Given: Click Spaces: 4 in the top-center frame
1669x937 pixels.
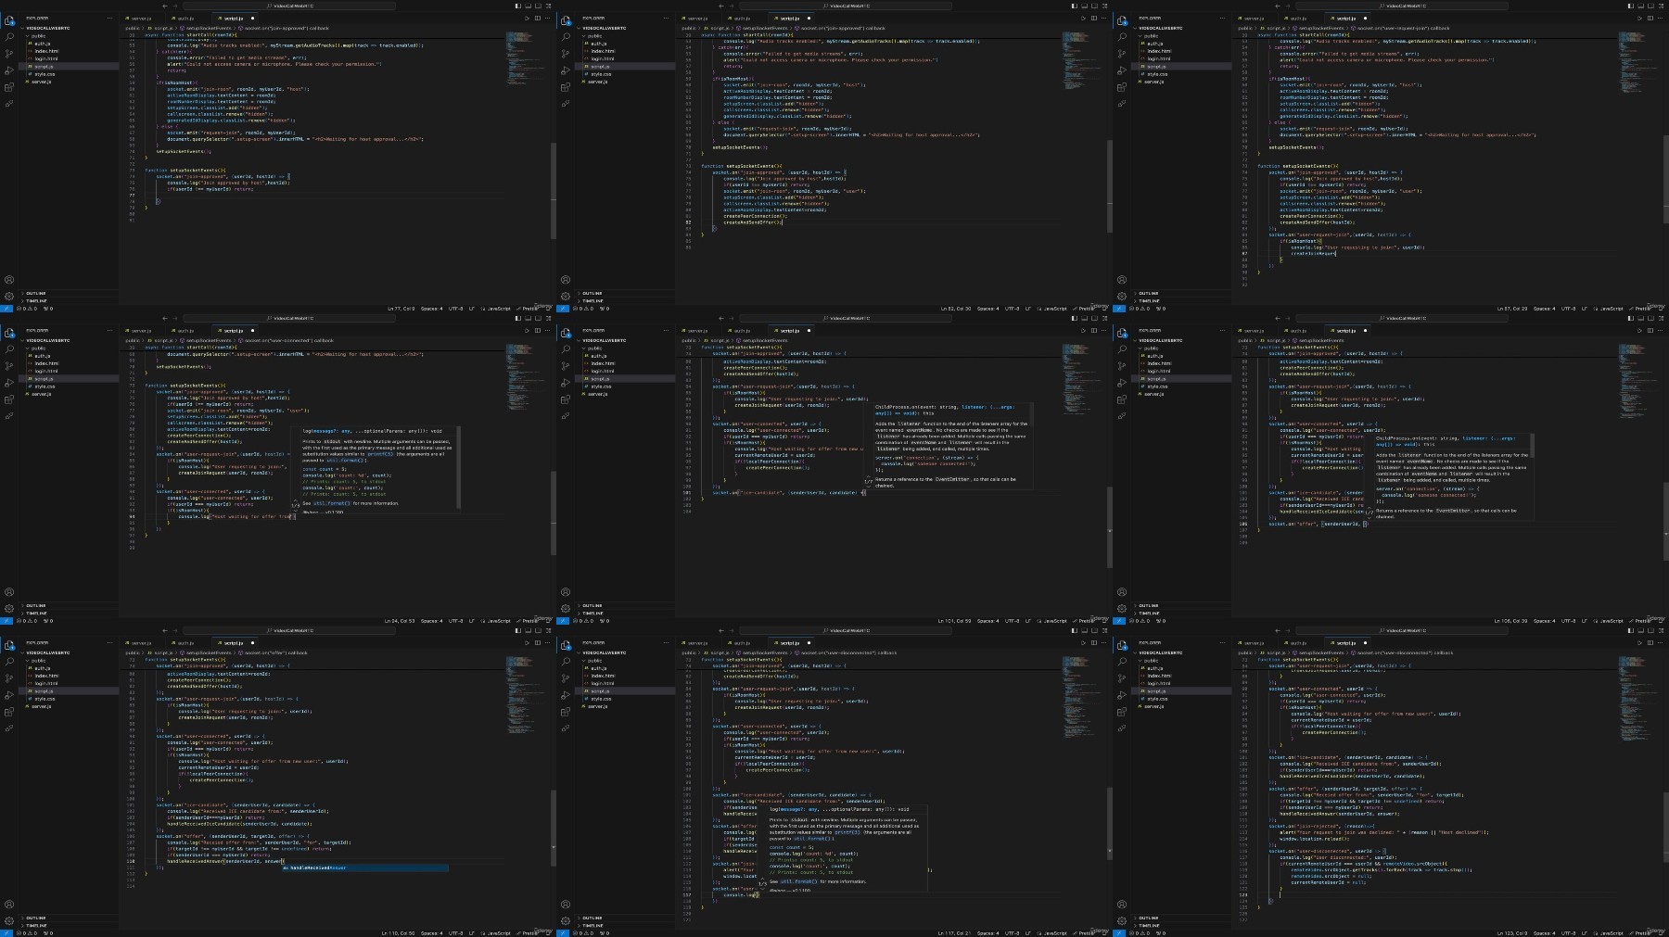Looking at the screenshot, I should 988,309.
